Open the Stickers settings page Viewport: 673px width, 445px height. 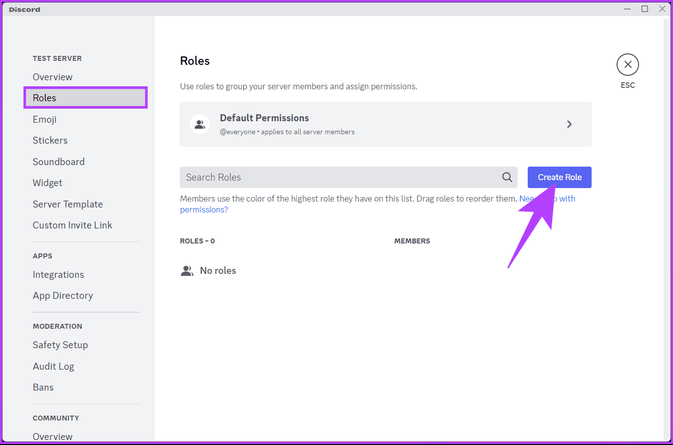coord(50,140)
